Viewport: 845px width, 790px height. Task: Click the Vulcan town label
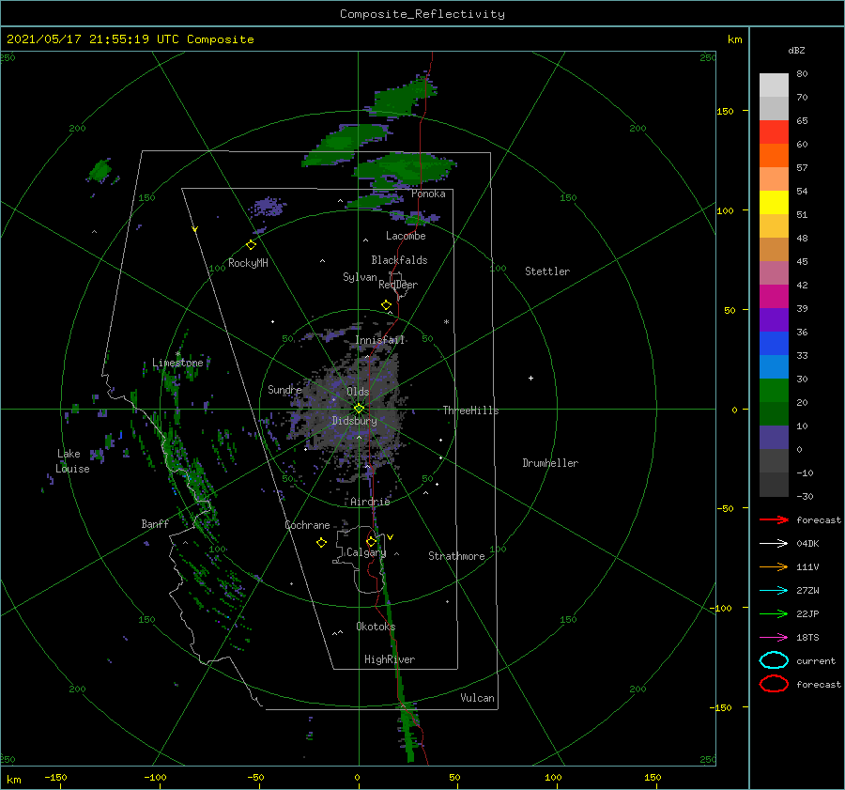point(477,698)
